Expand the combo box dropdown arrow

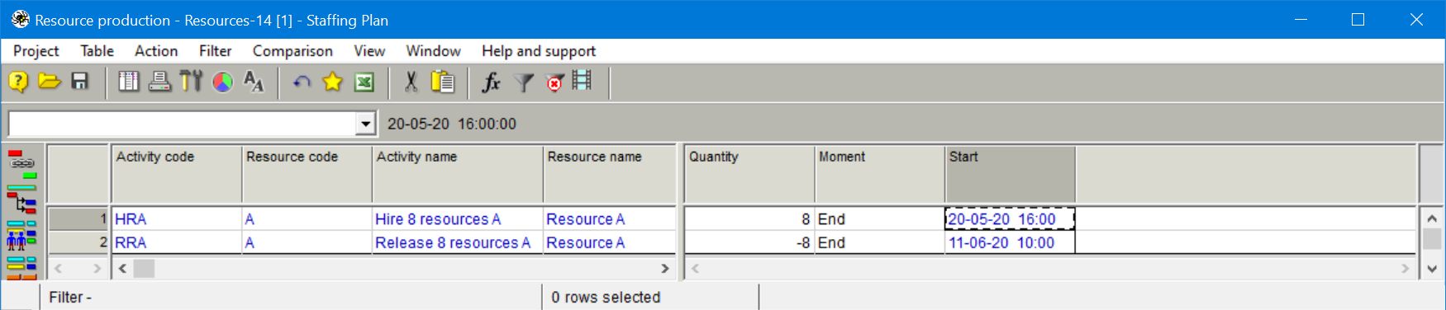(x=365, y=124)
